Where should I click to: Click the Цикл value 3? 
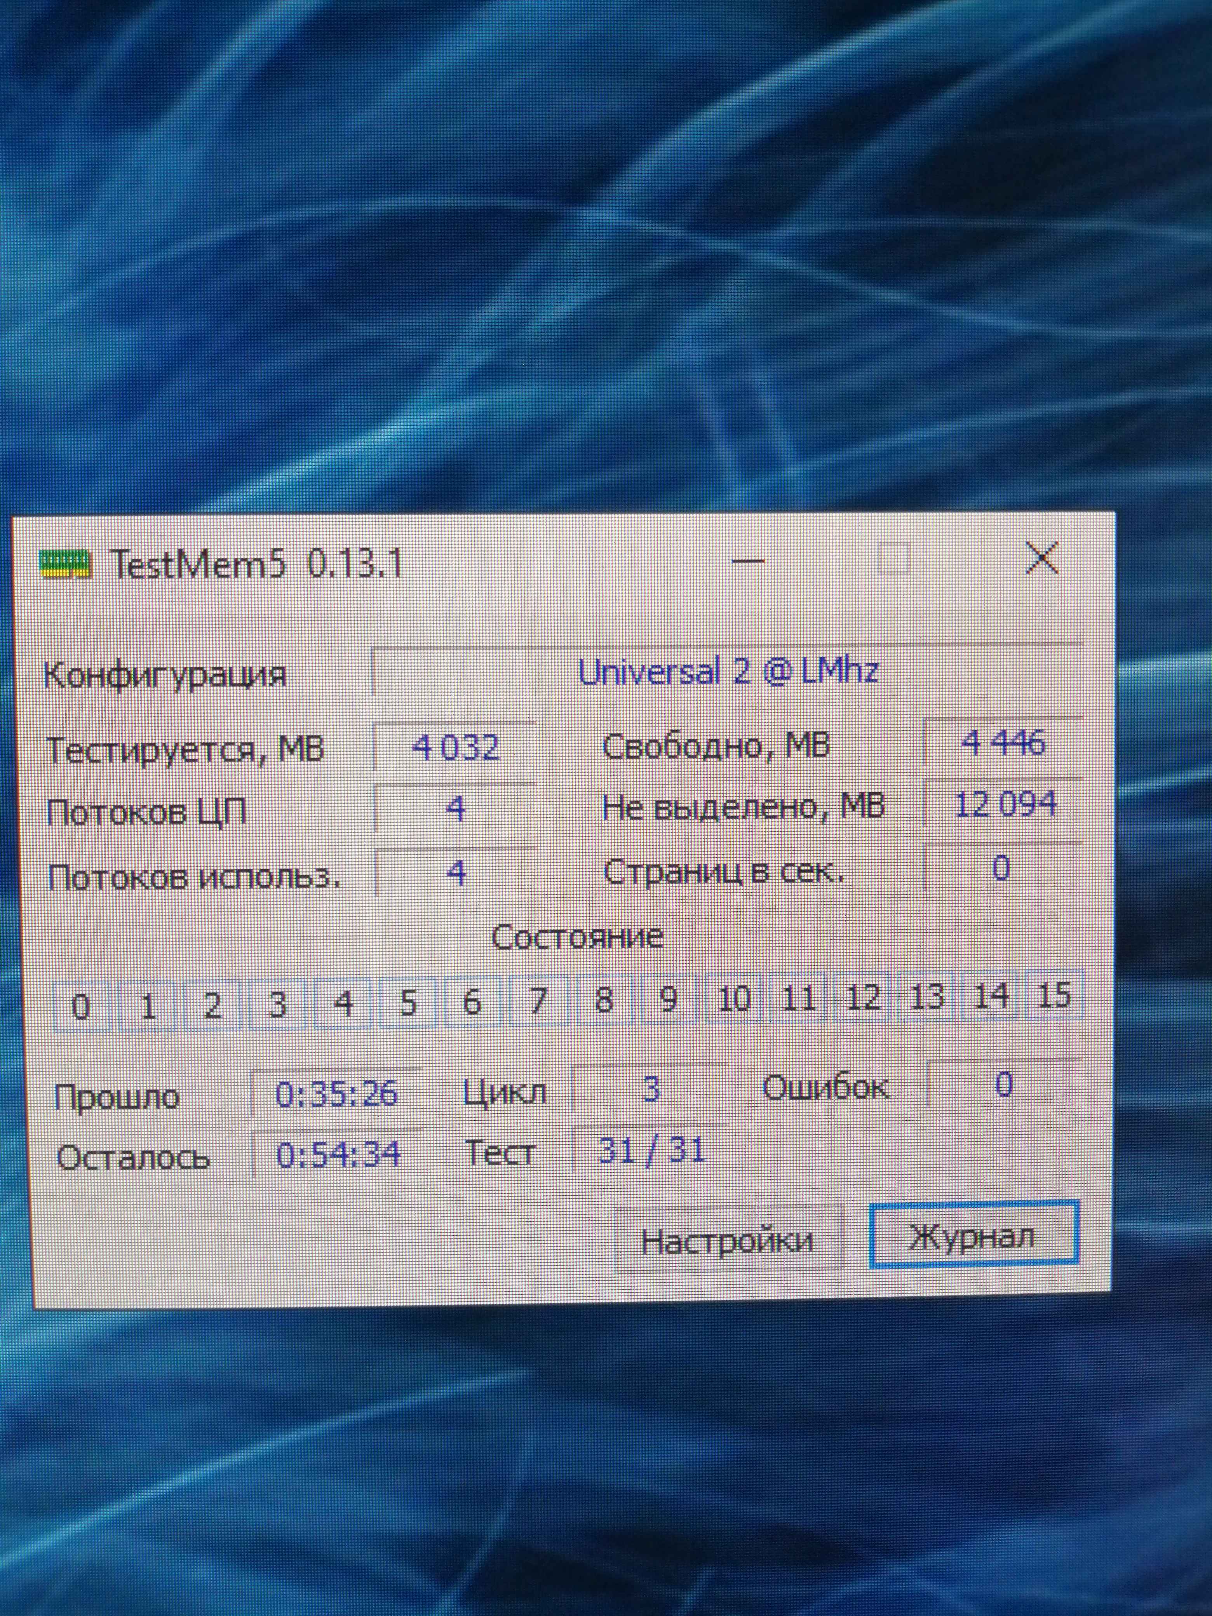[650, 1089]
